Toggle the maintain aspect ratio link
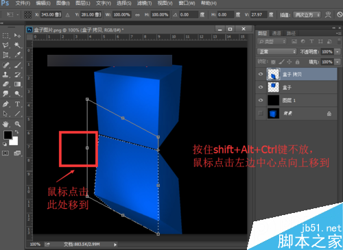 (137, 15)
